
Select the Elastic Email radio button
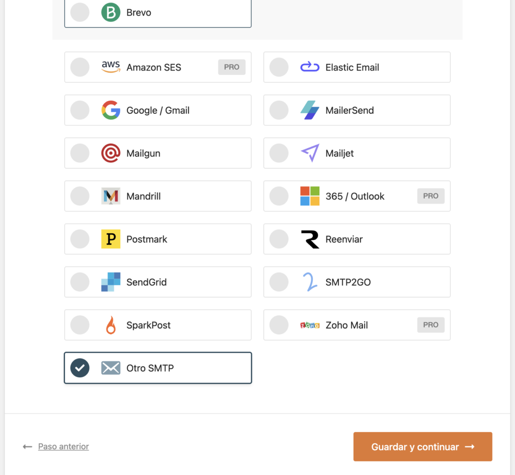[x=279, y=66]
